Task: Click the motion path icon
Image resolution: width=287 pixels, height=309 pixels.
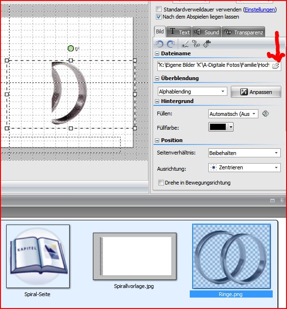Action: (195, 44)
